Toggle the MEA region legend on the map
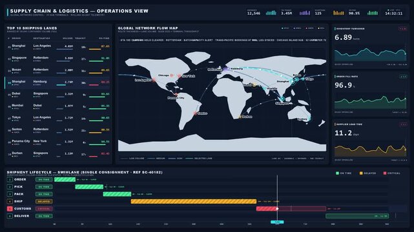Screen dimensions: 414x232 coord(321,28)
